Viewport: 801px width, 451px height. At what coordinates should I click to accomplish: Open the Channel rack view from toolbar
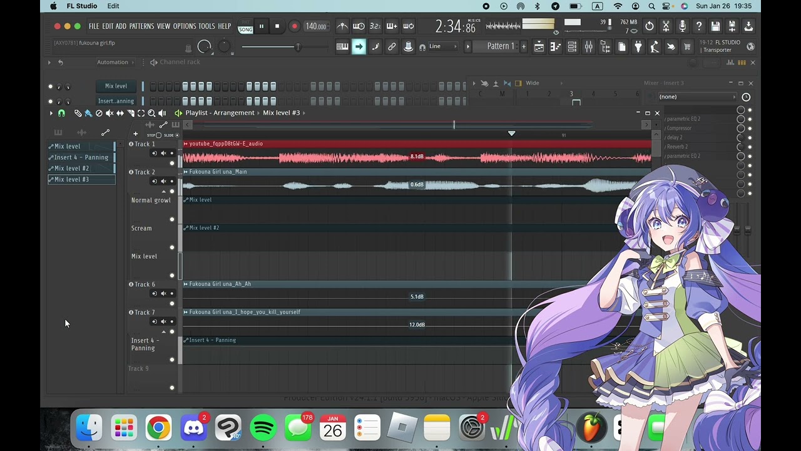[572, 47]
